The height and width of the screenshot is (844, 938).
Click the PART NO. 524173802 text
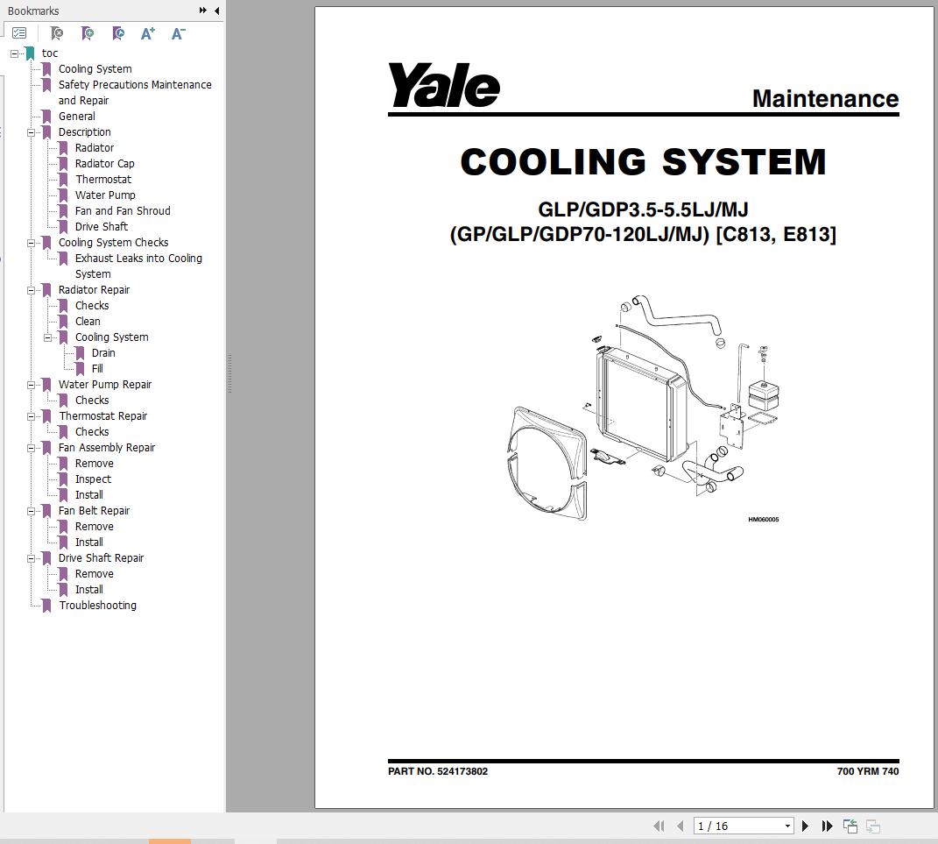[x=438, y=771]
